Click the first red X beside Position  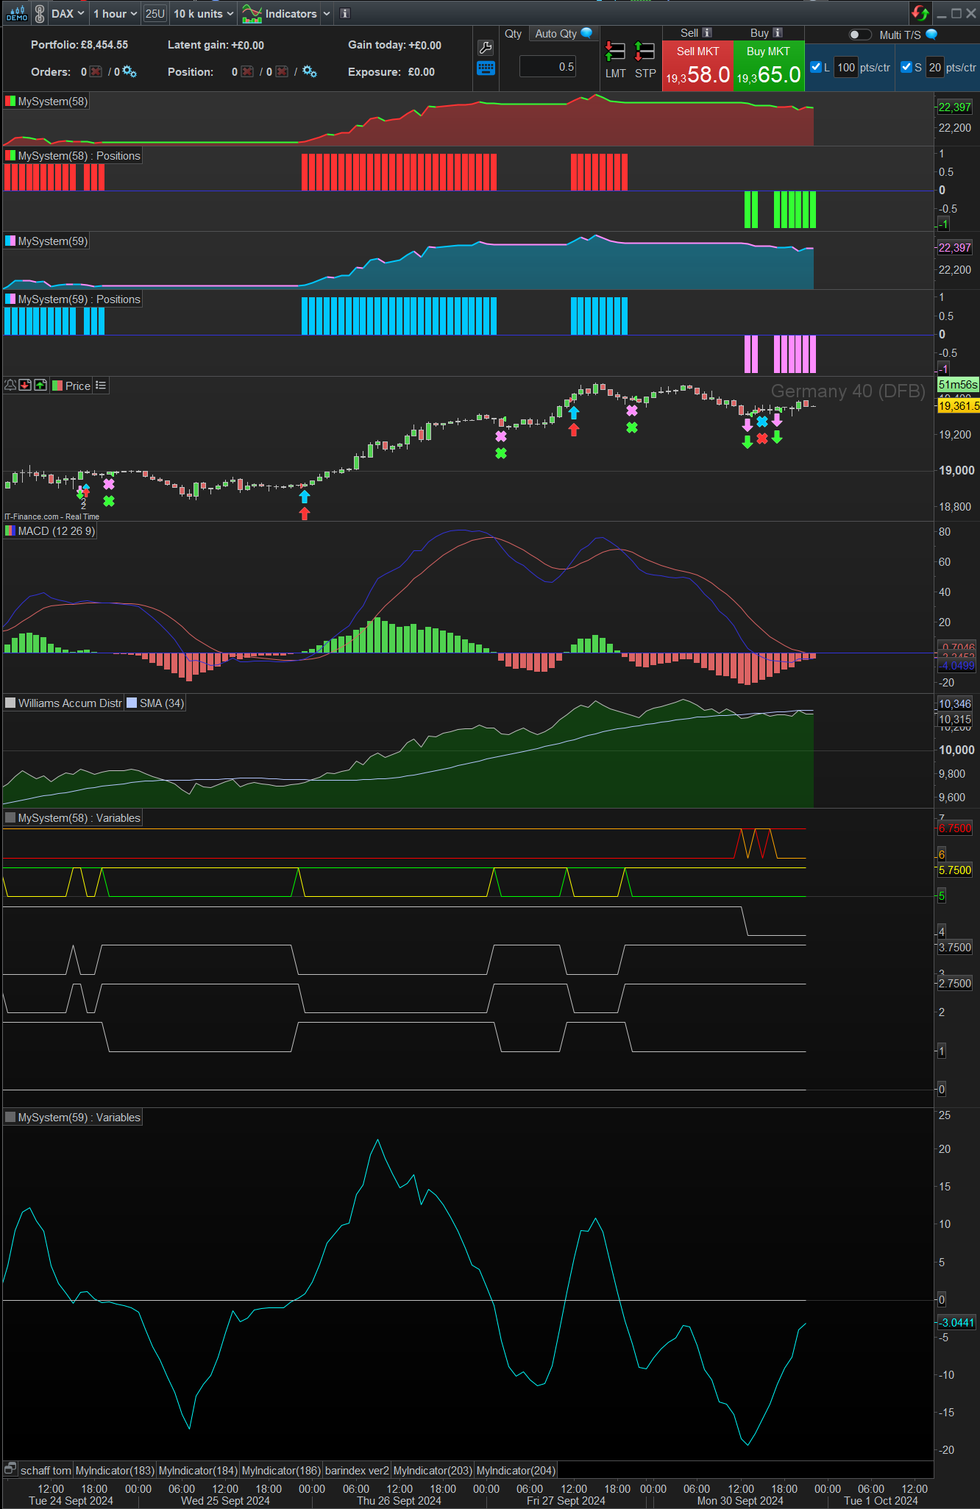247,71
